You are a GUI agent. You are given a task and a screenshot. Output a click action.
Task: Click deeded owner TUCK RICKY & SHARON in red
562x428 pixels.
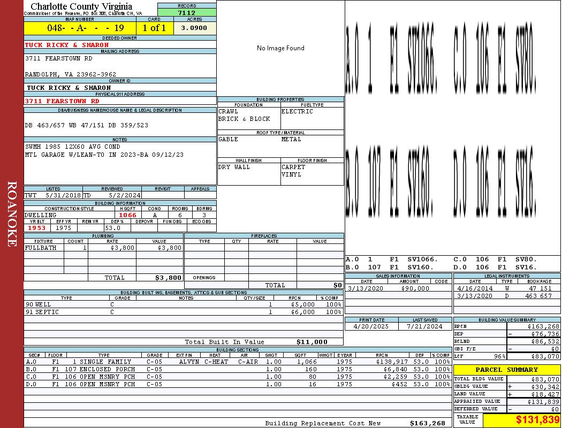coord(67,45)
